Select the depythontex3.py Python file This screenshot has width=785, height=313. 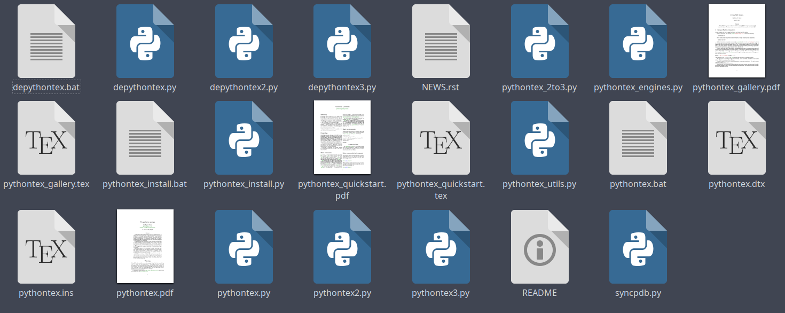(342, 42)
